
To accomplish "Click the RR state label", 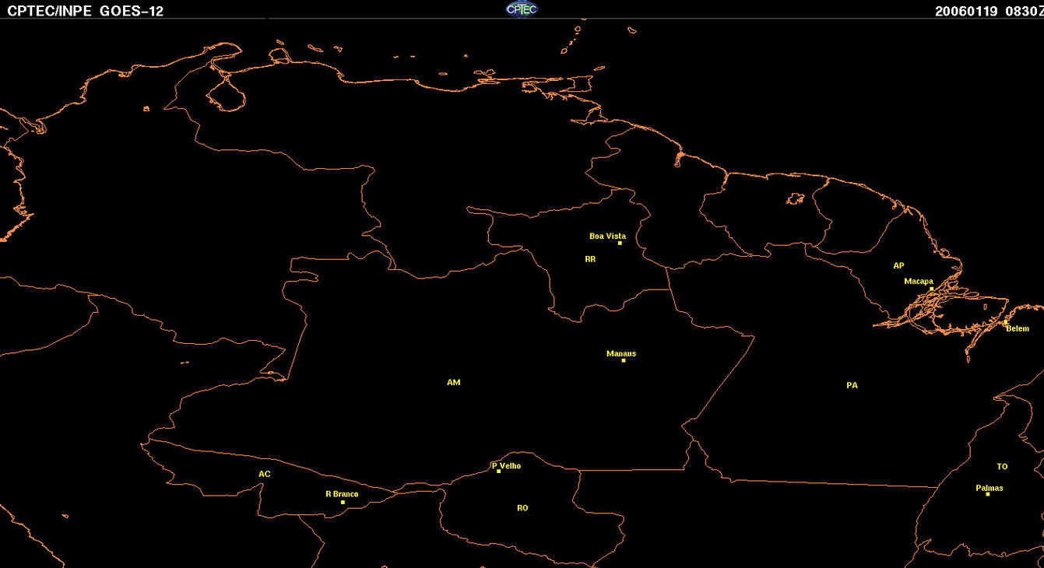I will pyautogui.click(x=590, y=259).
